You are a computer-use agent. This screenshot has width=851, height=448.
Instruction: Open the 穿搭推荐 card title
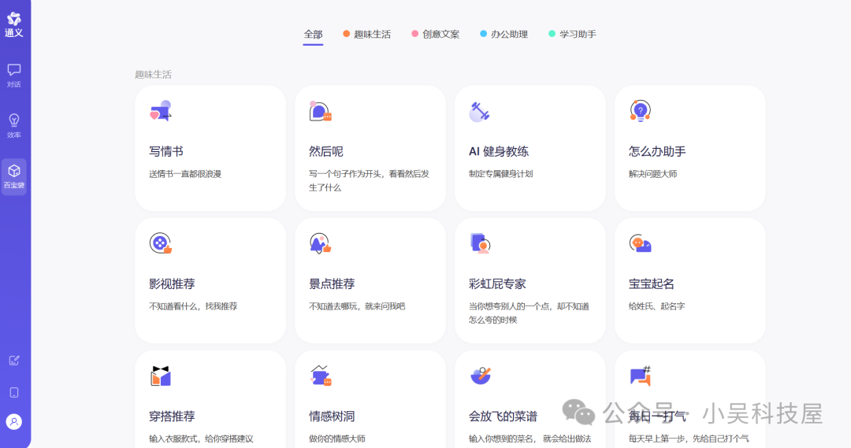click(x=172, y=416)
